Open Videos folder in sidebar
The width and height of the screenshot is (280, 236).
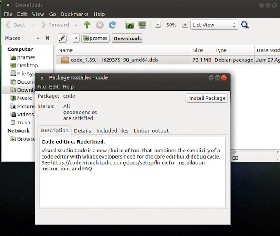click(22, 114)
